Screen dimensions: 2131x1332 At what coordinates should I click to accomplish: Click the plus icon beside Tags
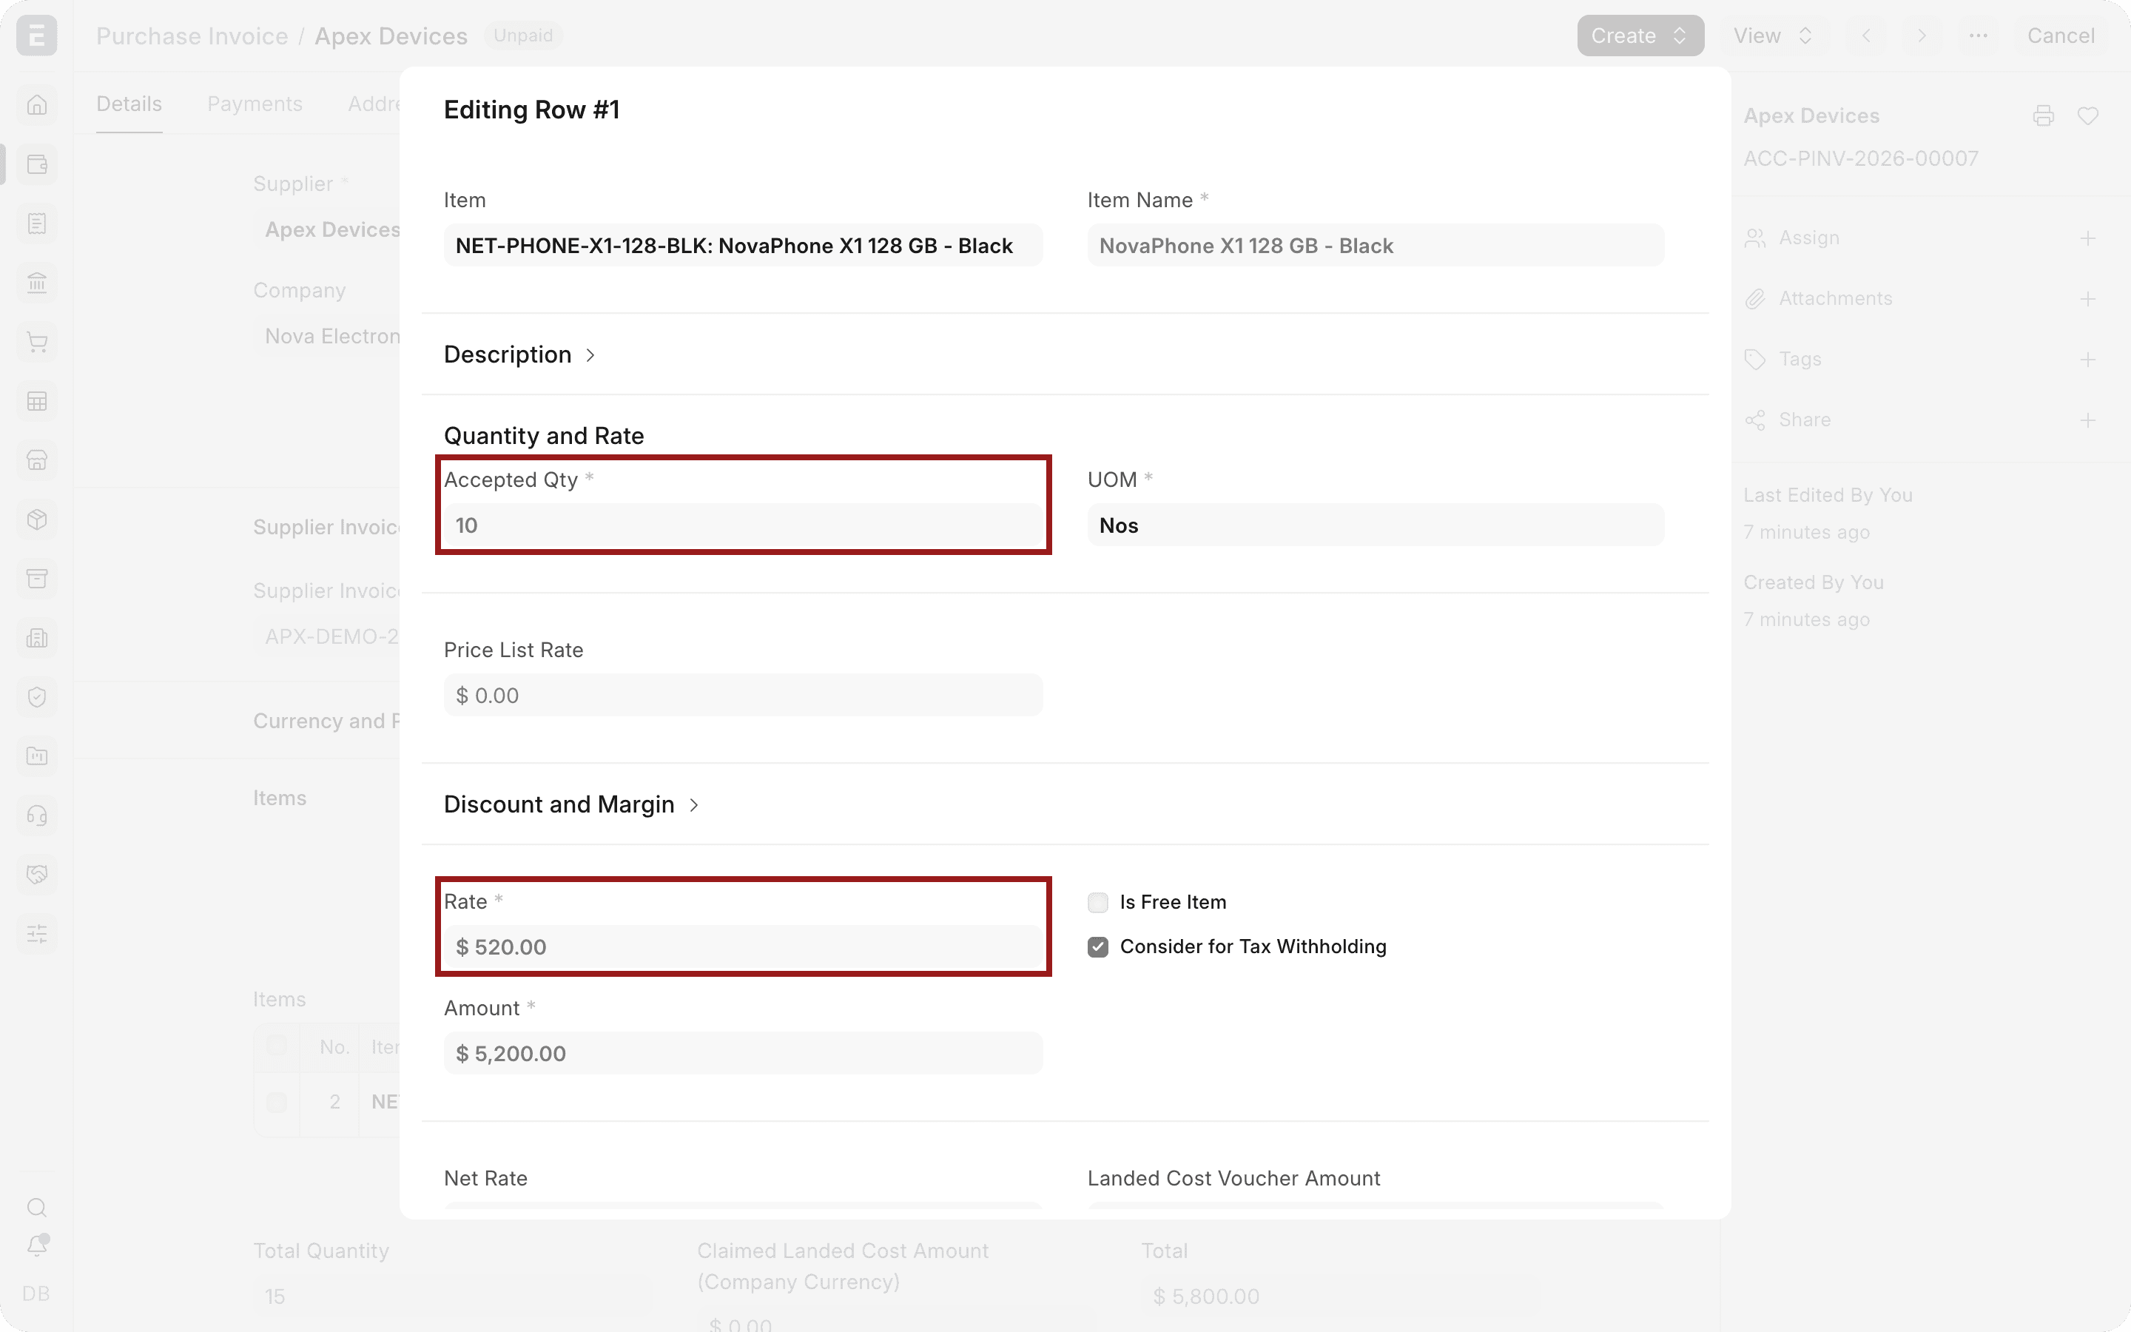click(2088, 360)
